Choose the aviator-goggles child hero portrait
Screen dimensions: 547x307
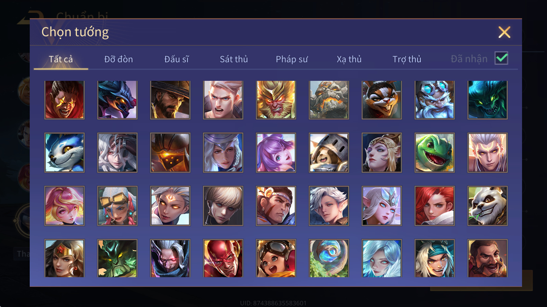tap(276, 258)
